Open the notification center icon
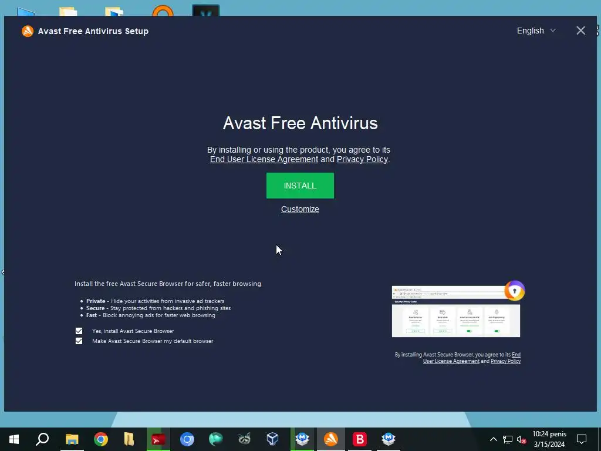601x451 pixels. (582, 439)
